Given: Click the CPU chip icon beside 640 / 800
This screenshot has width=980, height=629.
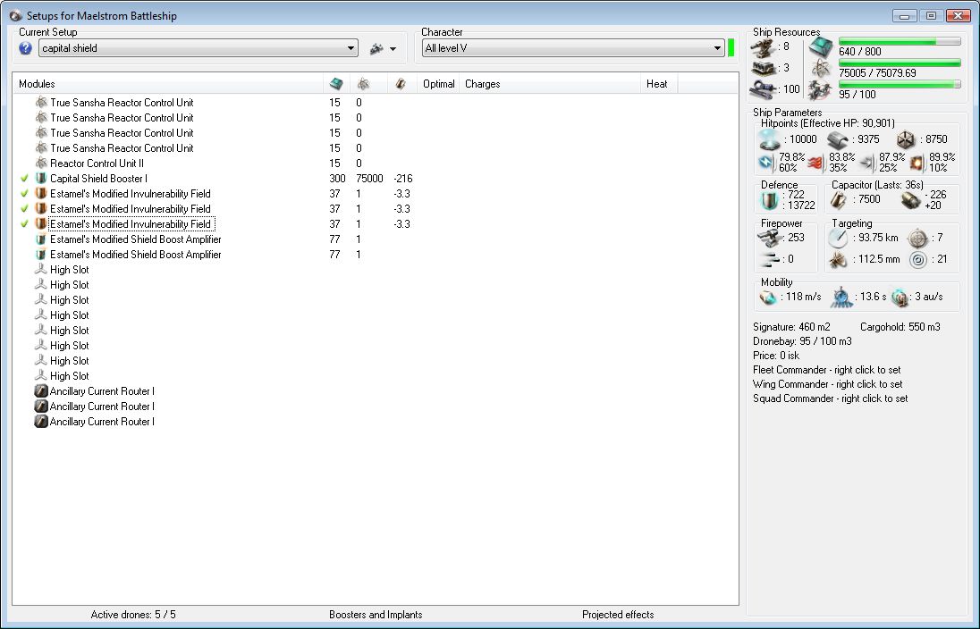Looking at the screenshot, I should (821, 46).
